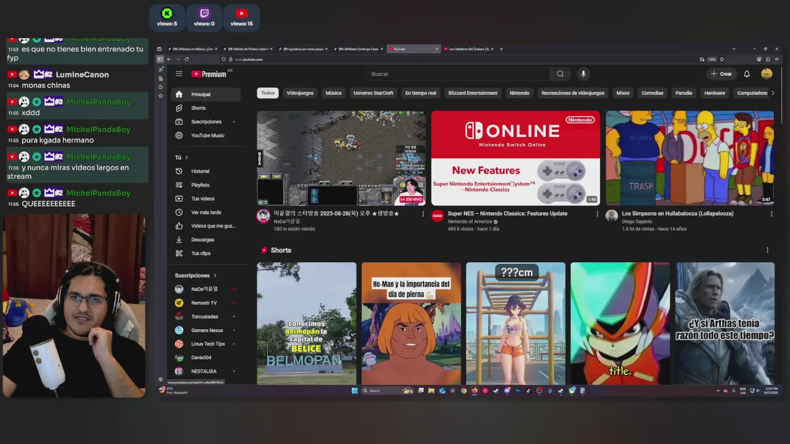Open Ver más tarde in the sidebar
This screenshot has height=444, width=790.
[x=206, y=212]
